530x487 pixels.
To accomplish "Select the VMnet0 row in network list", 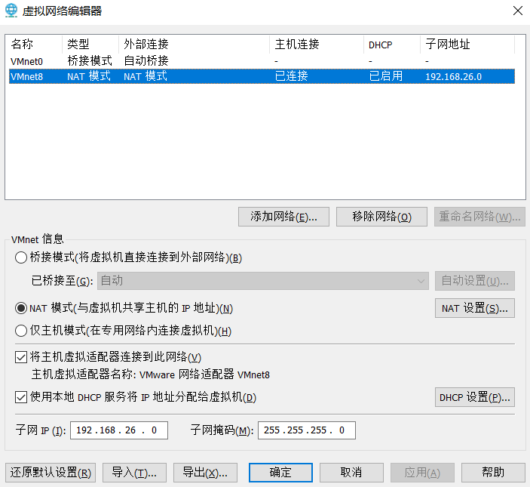I will point(262,61).
